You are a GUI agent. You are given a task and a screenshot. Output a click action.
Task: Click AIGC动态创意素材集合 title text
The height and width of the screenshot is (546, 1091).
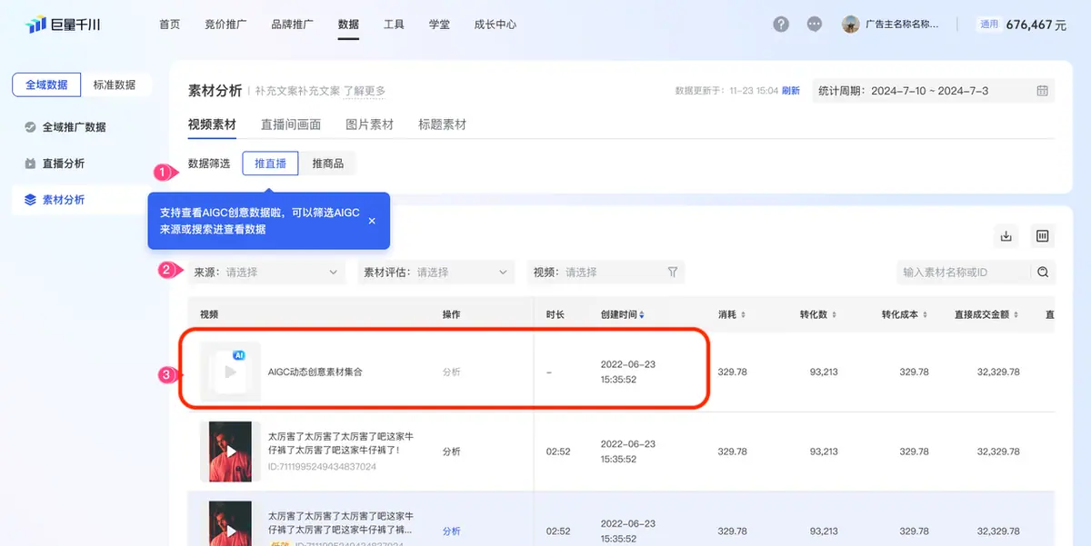pos(315,372)
